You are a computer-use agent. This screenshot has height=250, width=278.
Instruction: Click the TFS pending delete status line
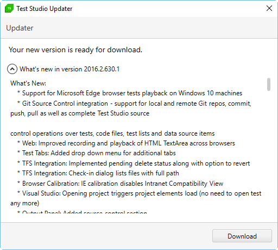click(134, 163)
